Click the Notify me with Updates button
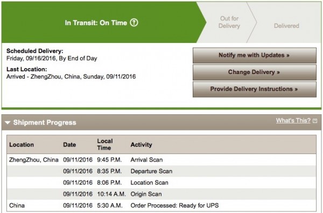 [255, 55]
